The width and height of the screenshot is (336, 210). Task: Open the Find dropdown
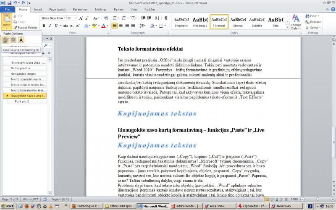point(318,16)
